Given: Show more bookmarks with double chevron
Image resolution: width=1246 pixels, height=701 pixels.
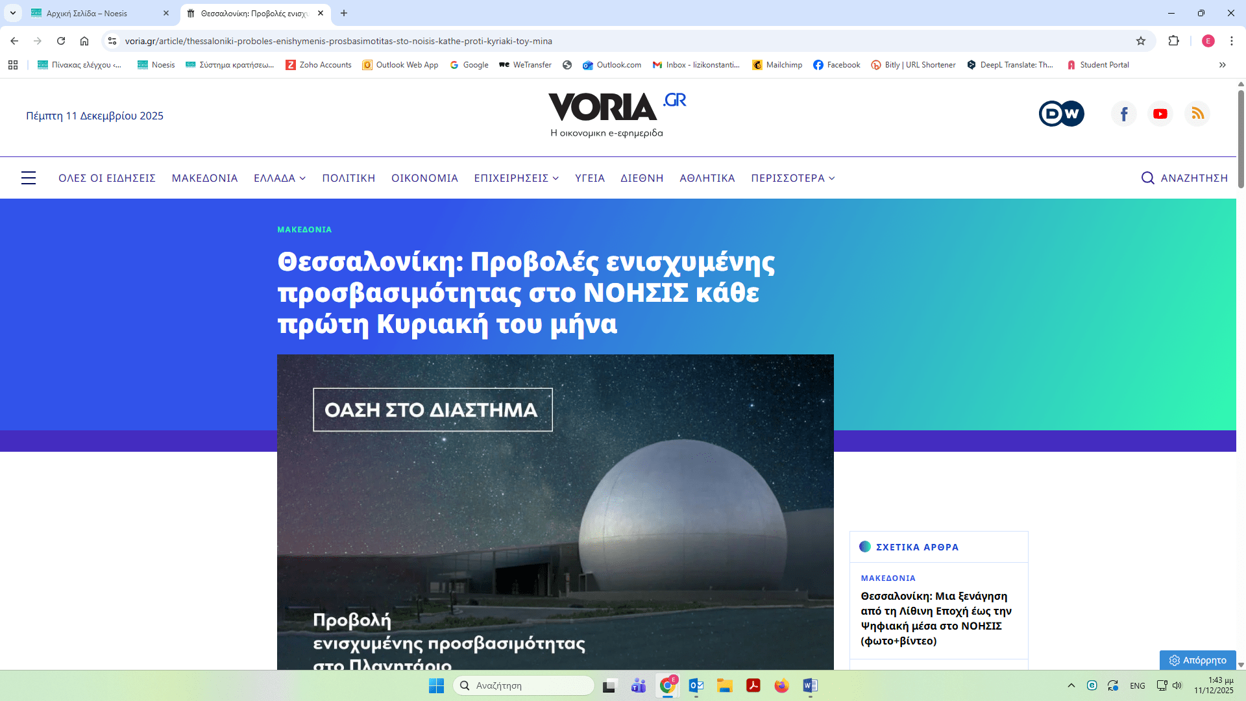Looking at the screenshot, I should click(x=1223, y=65).
